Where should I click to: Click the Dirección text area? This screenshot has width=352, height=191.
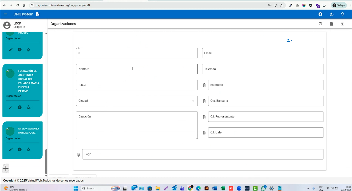pos(137,125)
